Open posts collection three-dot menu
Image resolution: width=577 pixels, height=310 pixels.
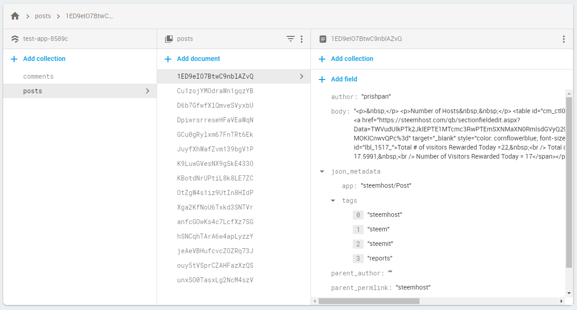[x=301, y=39]
